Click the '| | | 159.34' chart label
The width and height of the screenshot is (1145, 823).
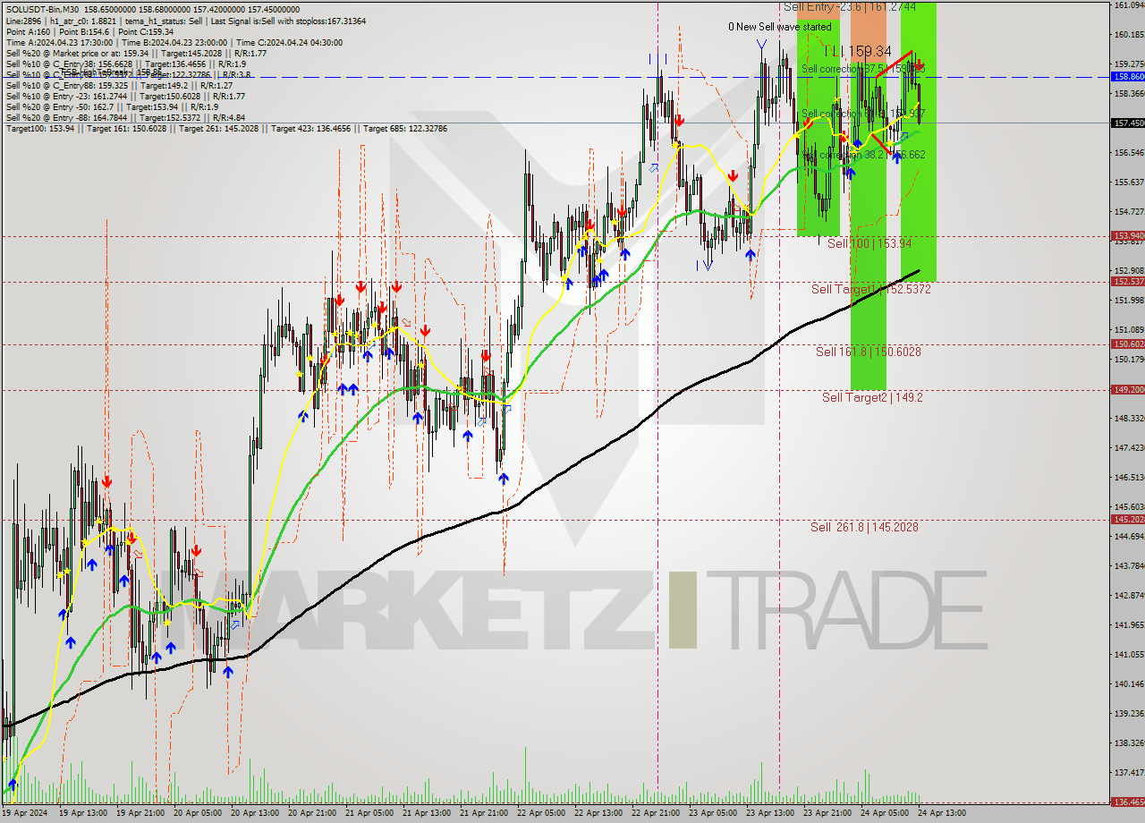click(x=858, y=51)
